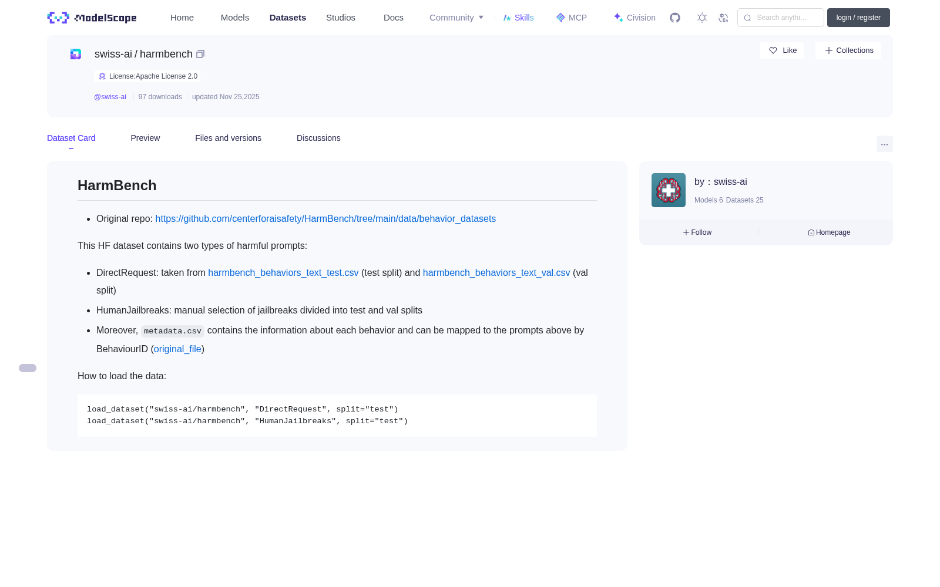Viewport: 940px width, 587px height.
Task: Click the metadata.csv inline code
Action: click(173, 331)
